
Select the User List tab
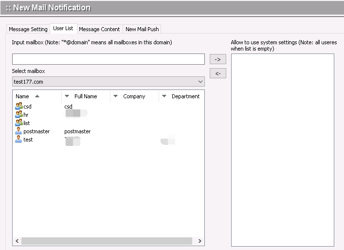click(63, 29)
